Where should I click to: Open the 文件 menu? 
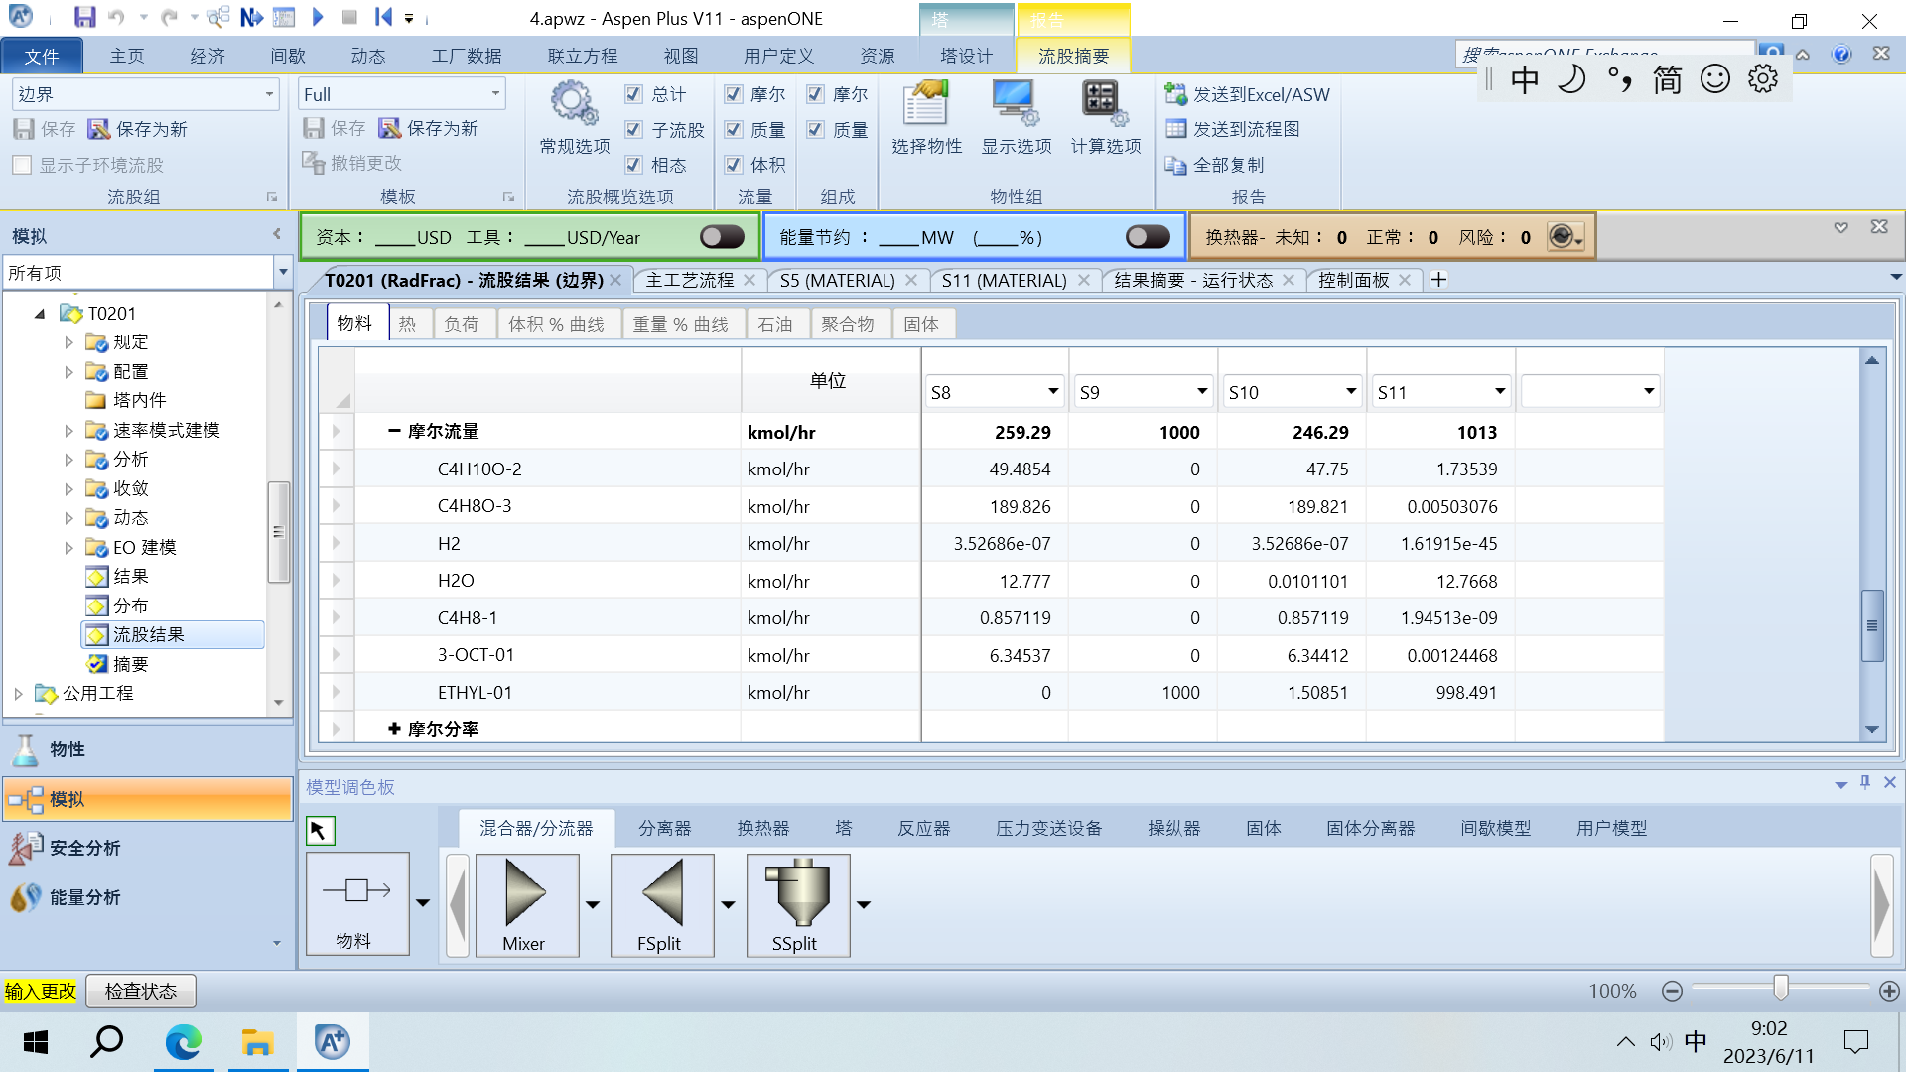pos(42,56)
